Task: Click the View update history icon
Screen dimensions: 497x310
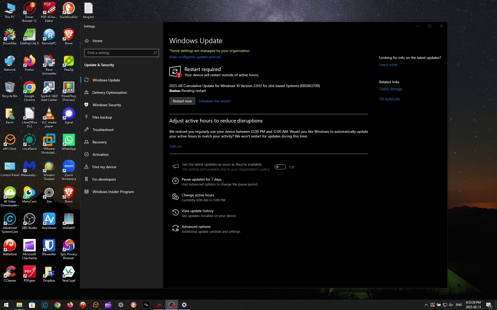Action: point(175,213)
